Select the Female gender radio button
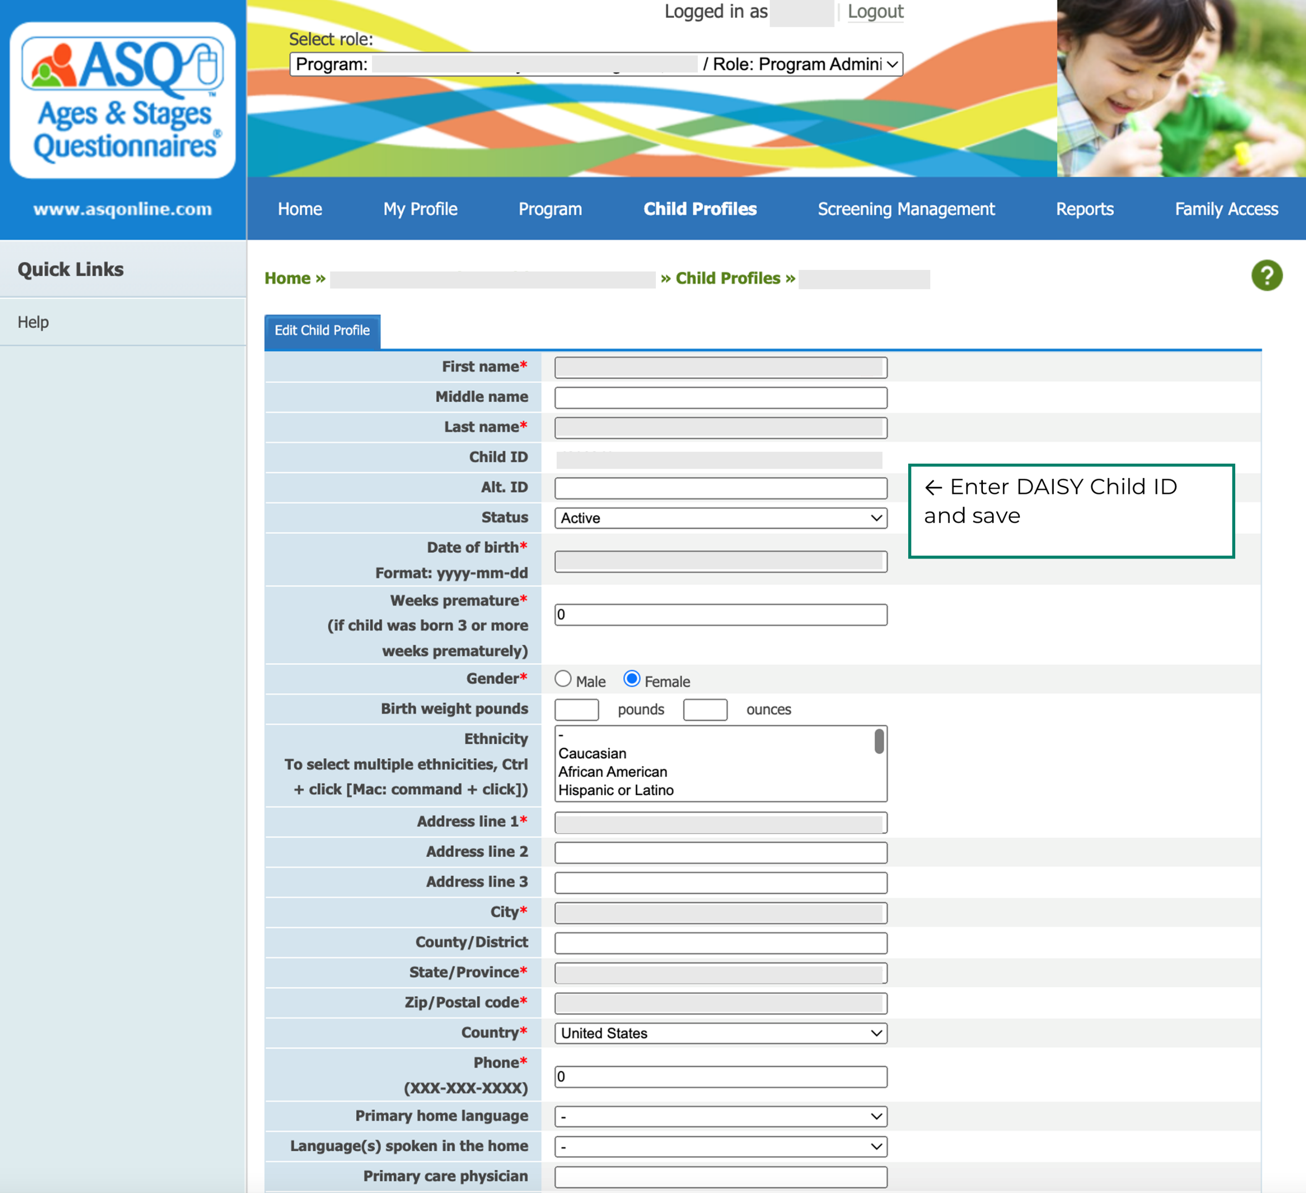The width and height of the screenshot is (1306, 1193). [x=632, y=678]
